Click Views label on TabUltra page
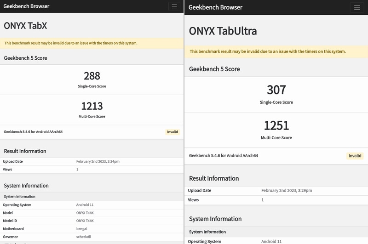Screen dimensions: 368x244 [193, 200]
